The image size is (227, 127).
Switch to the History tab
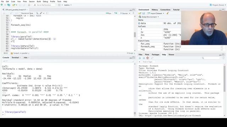click(155, 10)
